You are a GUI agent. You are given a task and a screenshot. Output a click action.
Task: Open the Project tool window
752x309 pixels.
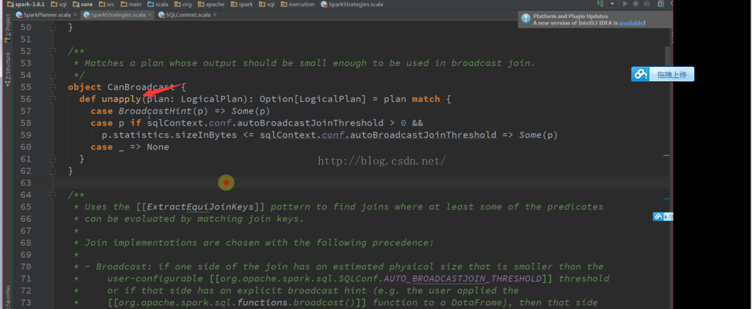point(7,29)
